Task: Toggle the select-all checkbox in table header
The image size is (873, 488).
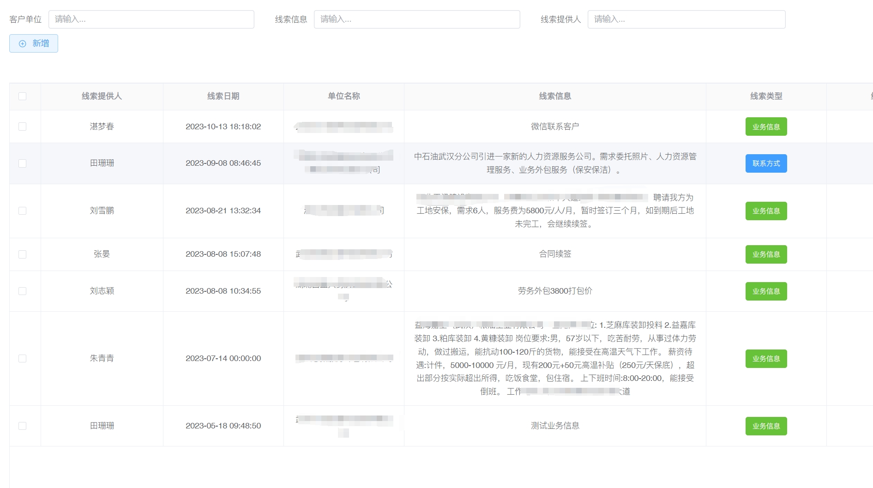Action: [22, 96]
